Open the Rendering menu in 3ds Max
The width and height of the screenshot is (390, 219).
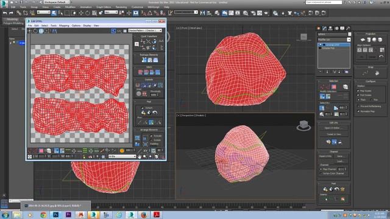click(121, 7)
